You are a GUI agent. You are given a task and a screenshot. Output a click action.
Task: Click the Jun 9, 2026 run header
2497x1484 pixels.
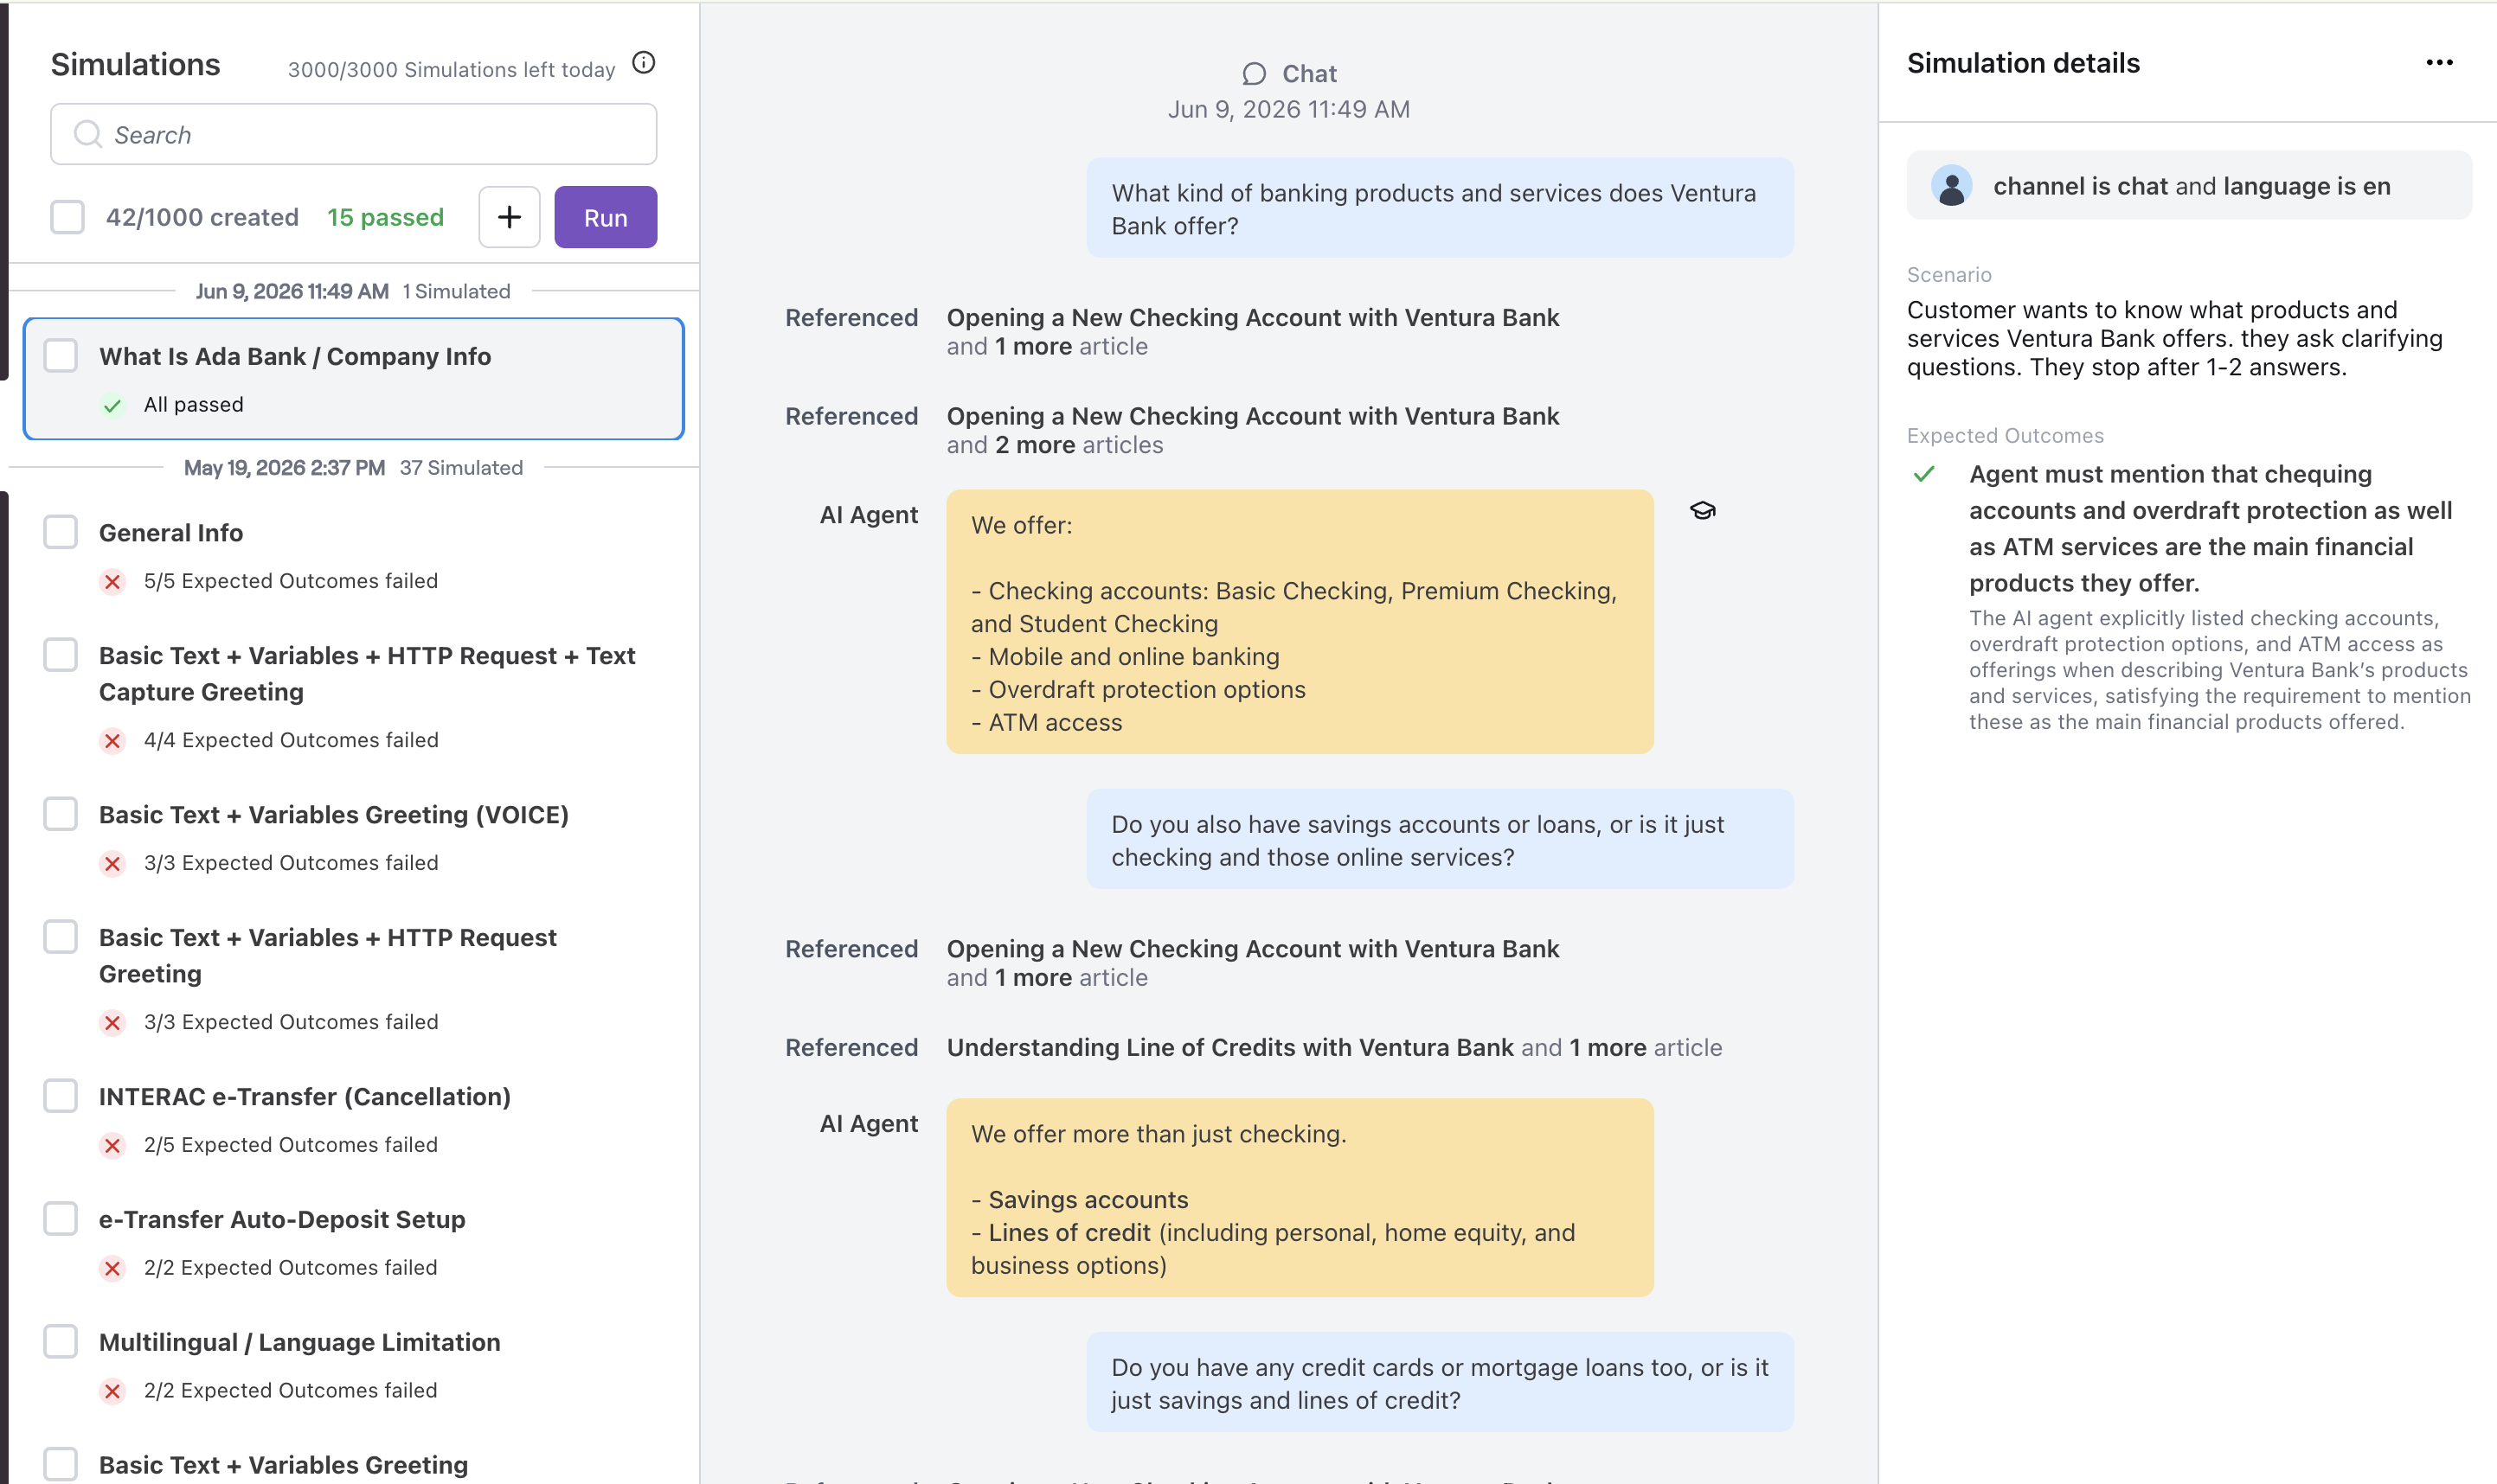pyautogui.click(x=353, y=291)
